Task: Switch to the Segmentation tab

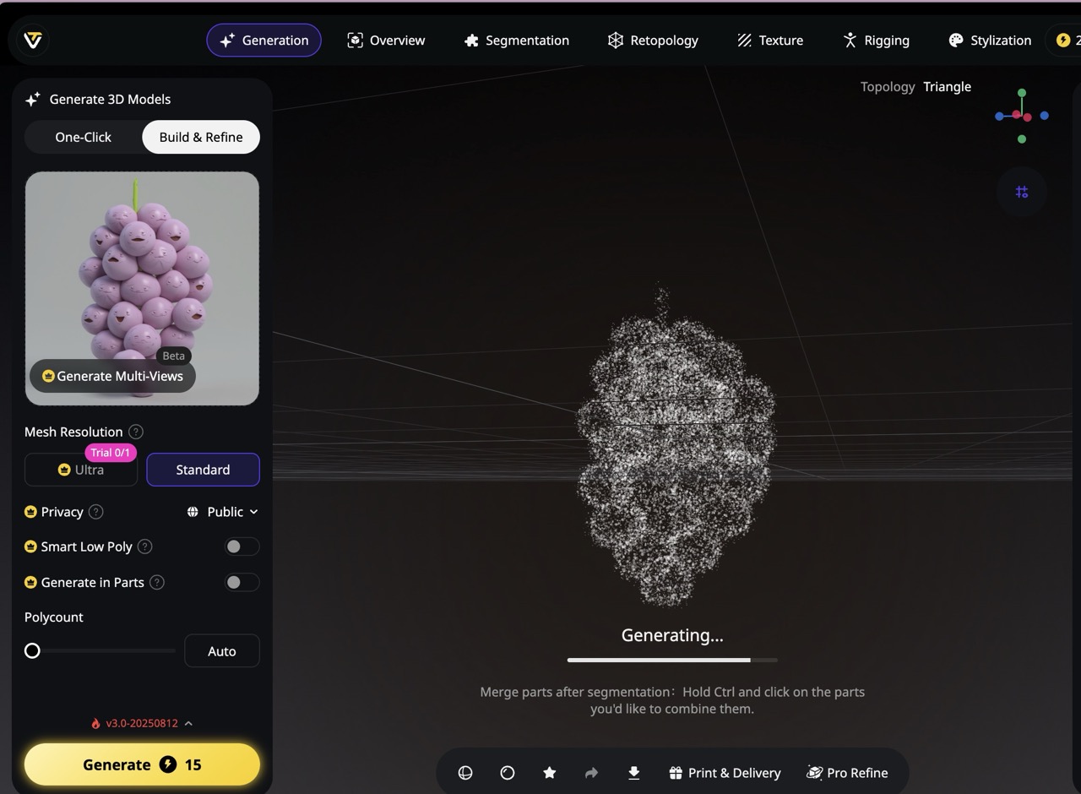Action: pyautogui.click(x=517, y=41)
